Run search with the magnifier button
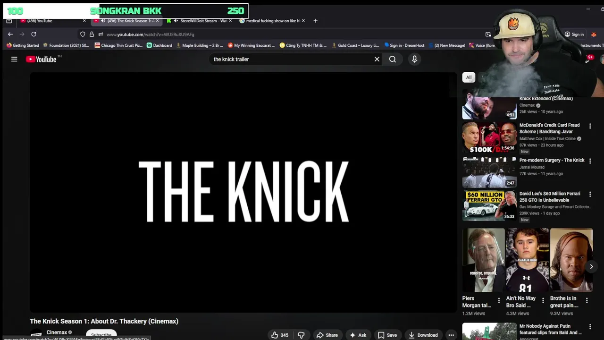The image size is (604, 340). coord(393,59)
